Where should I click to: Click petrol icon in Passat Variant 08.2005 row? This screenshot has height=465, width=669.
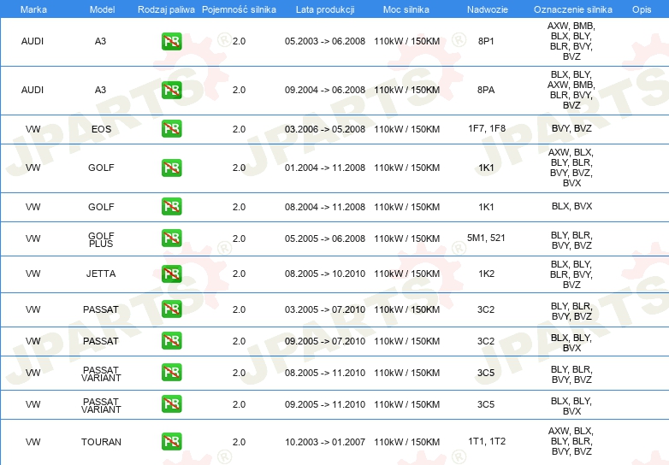pyautogui.click(x=171, y=372)
